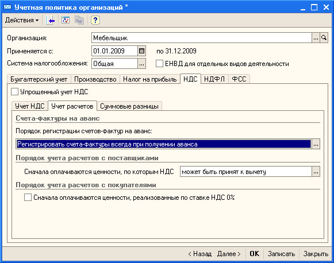Open selection for 'может быть принят к вычету'

click(x=316, y=172)
